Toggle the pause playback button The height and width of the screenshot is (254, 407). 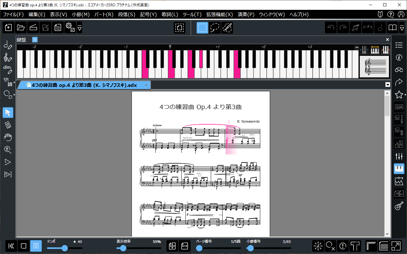(36, 246)
